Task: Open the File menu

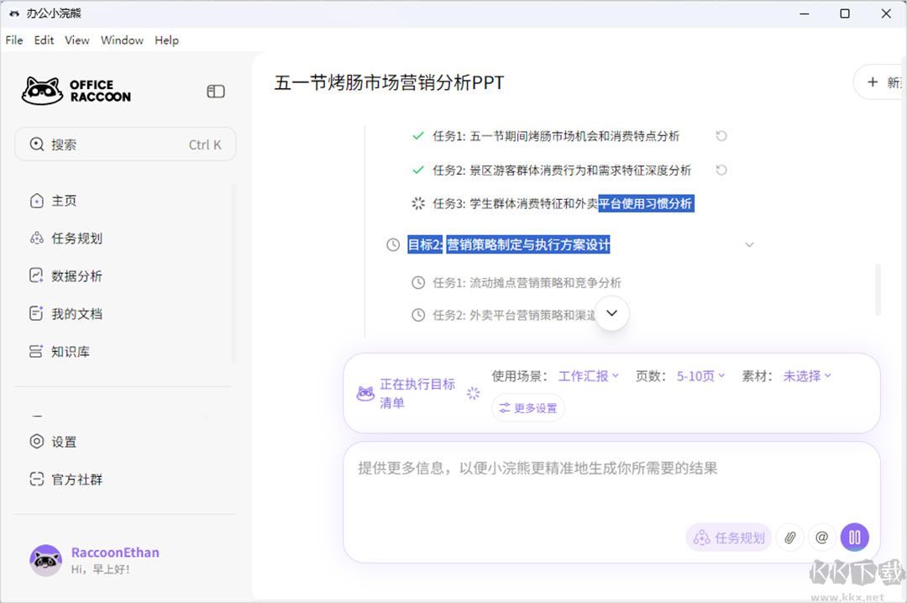Action: click(x=13, y=39)
